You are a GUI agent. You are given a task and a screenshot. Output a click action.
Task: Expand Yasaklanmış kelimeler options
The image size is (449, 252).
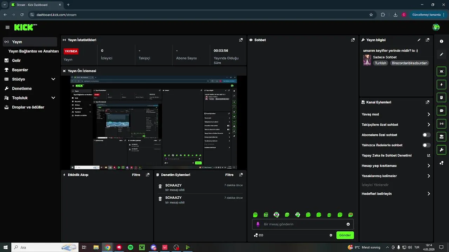[x=428, y=176]
